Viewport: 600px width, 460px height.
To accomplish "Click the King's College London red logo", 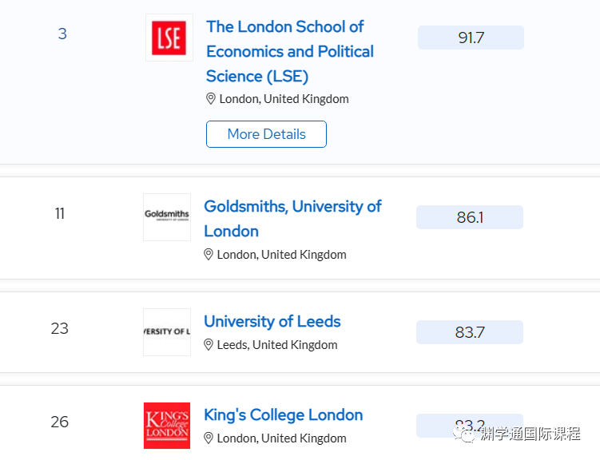I will (167, 426).
